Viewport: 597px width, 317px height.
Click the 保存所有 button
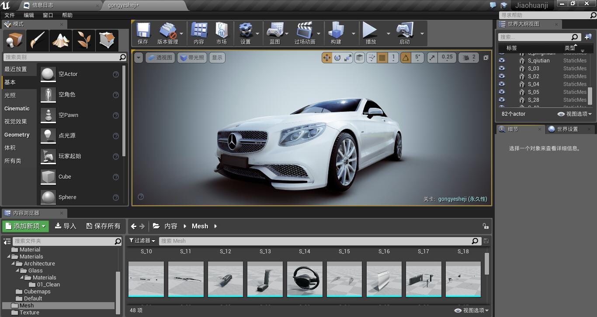[103, 226]
